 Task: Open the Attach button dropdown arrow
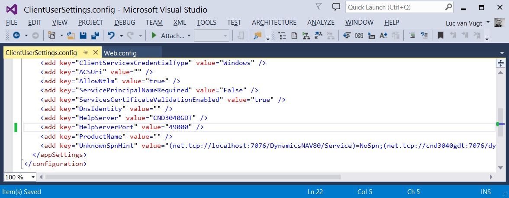189,36
